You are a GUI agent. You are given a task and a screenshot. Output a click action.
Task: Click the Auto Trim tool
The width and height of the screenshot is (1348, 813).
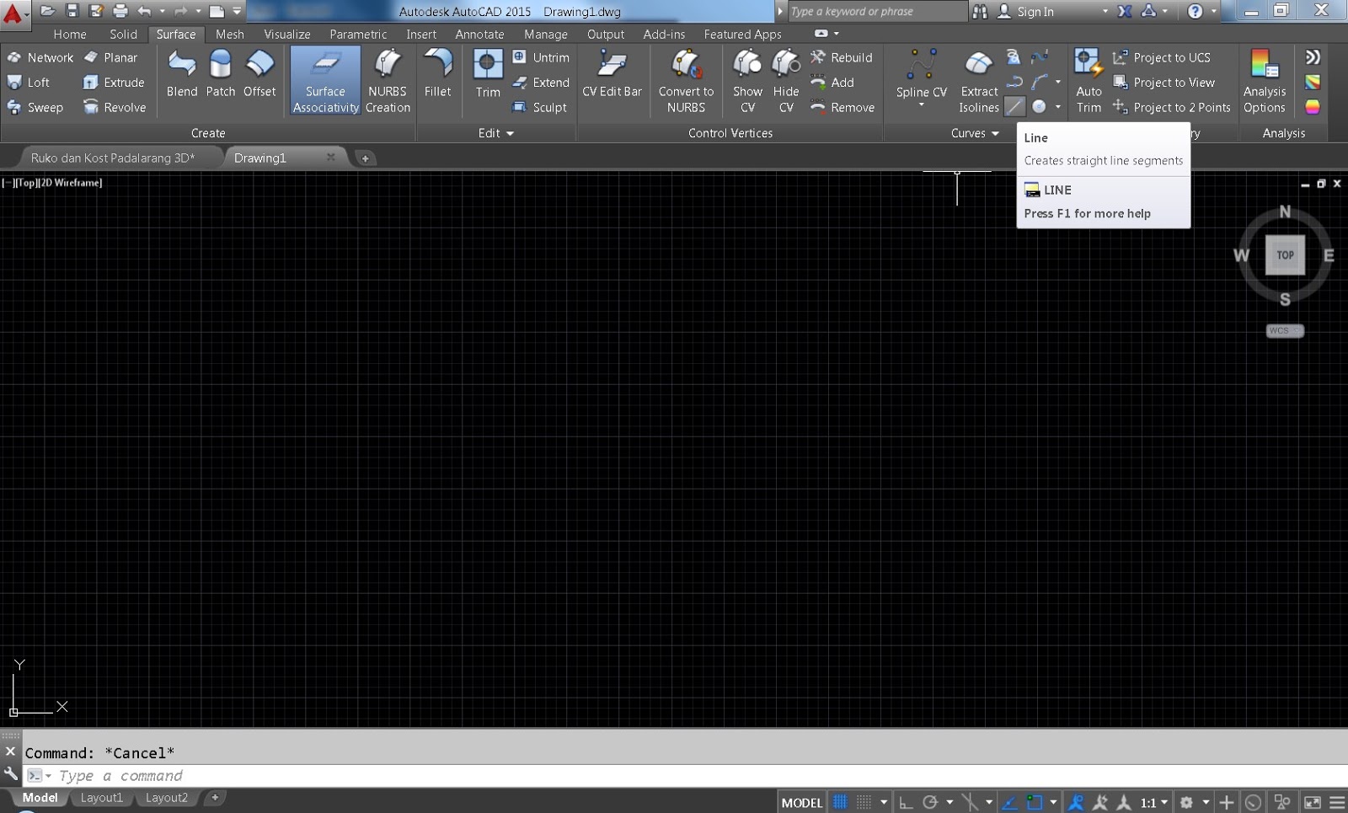click(x=1089, y=81)
